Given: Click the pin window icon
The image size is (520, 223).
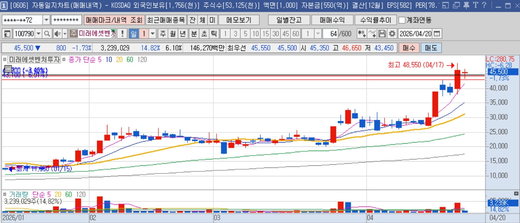Looking at the screenshot, I should click(466, 5).
